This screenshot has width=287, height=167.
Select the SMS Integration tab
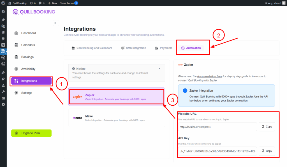[x=133, y=48]
